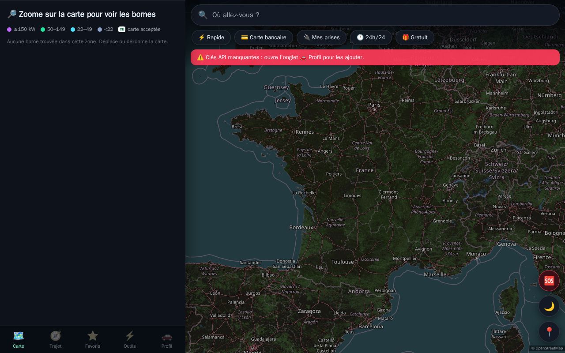Click Zürich on the map

pyautogui.click(x=498, y=150)
